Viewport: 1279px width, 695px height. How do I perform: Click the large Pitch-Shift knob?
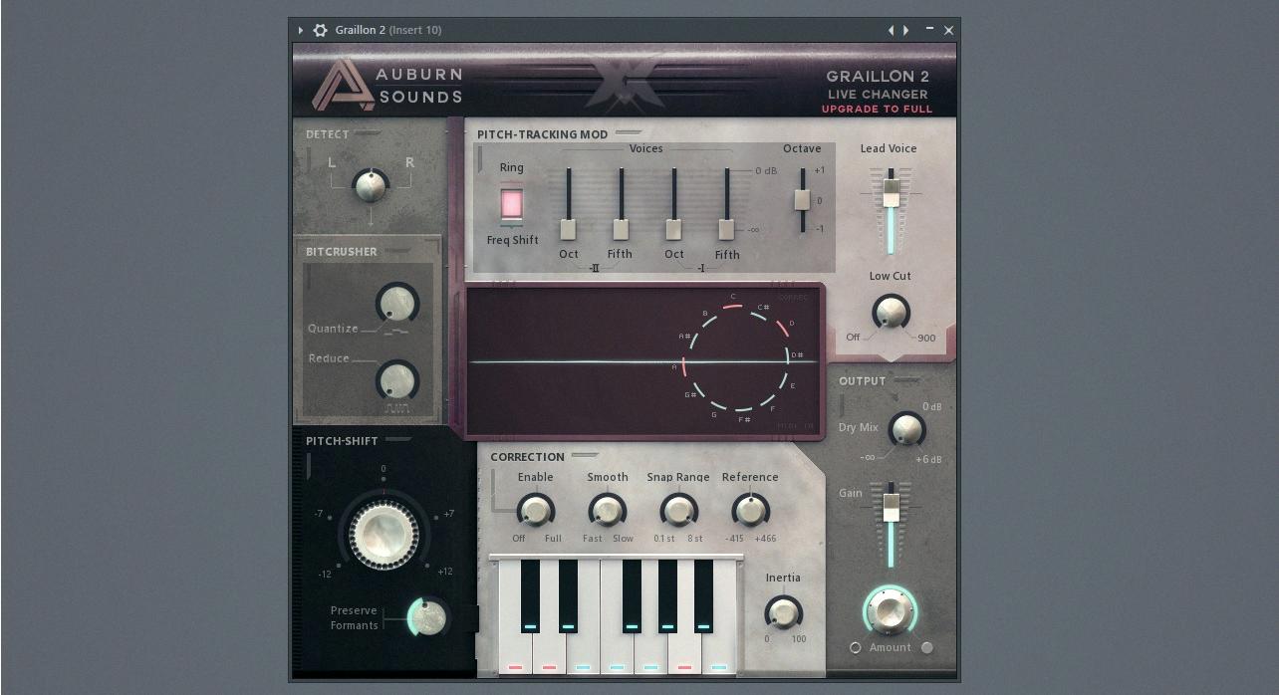tap(384, 534)
